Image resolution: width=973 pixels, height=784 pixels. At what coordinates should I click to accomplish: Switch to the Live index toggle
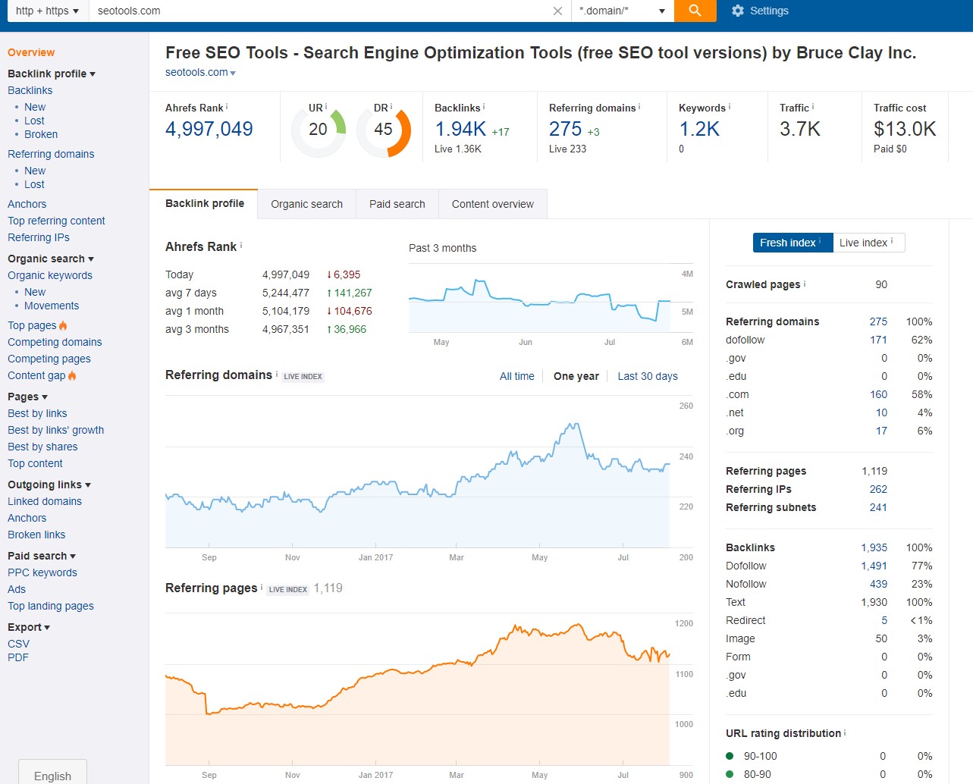(868, 243)
